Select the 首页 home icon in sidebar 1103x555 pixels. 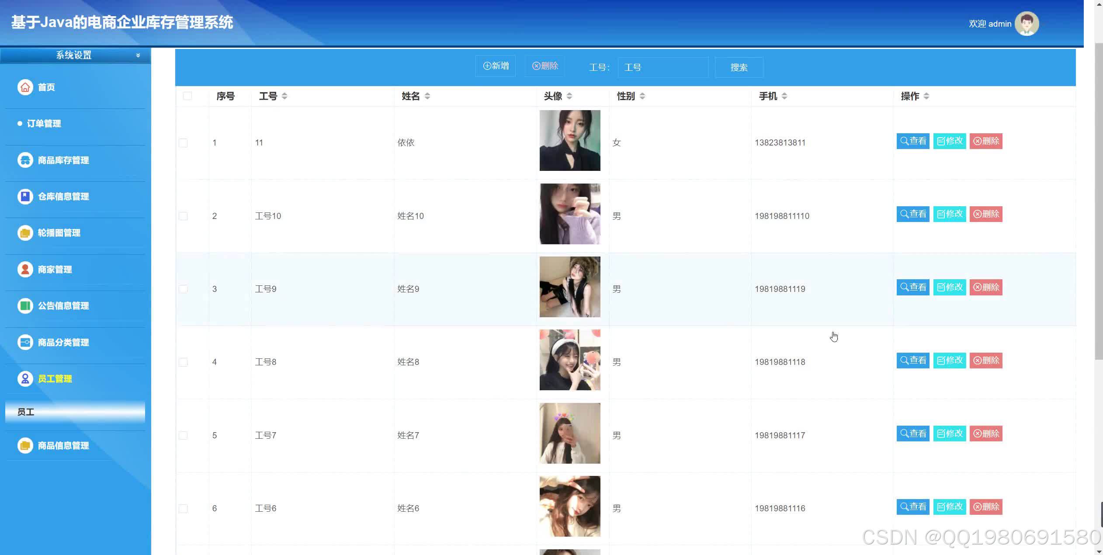pyautogui.click(x=25, y=87)
